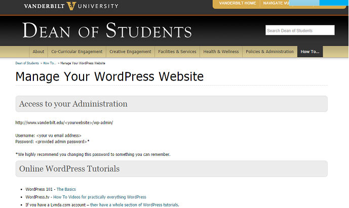Click the Dean of Students site title
Screen dimensions: 349x208
click(107, 30)
